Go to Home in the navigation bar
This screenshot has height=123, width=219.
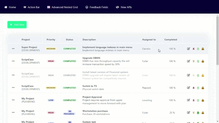point(10,7)
